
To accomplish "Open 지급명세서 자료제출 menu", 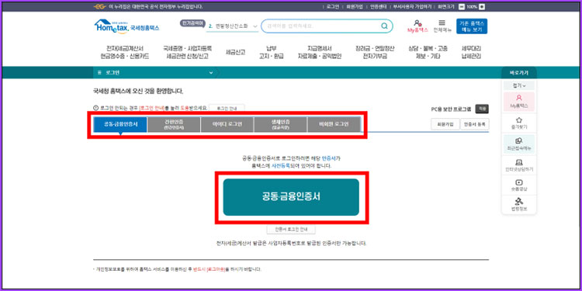I will click(x=320, y=52).
